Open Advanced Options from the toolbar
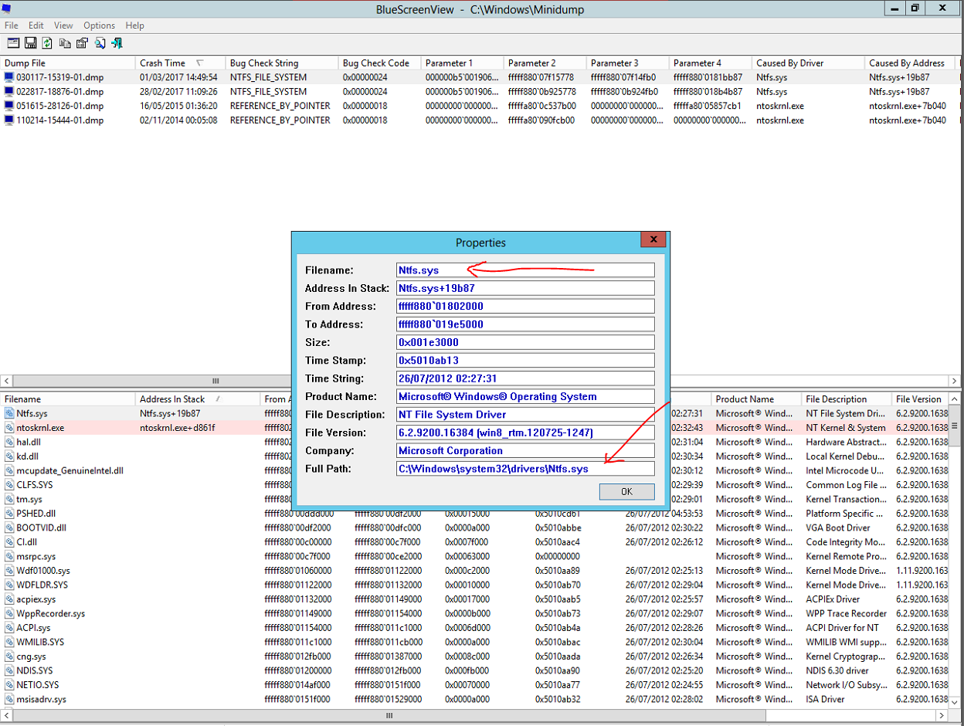964x726 pixels. (13, 43)
